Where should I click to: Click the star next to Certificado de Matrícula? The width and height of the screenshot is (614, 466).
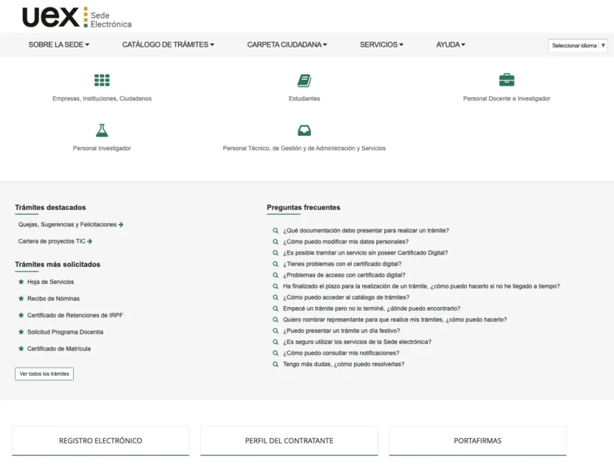21,348
